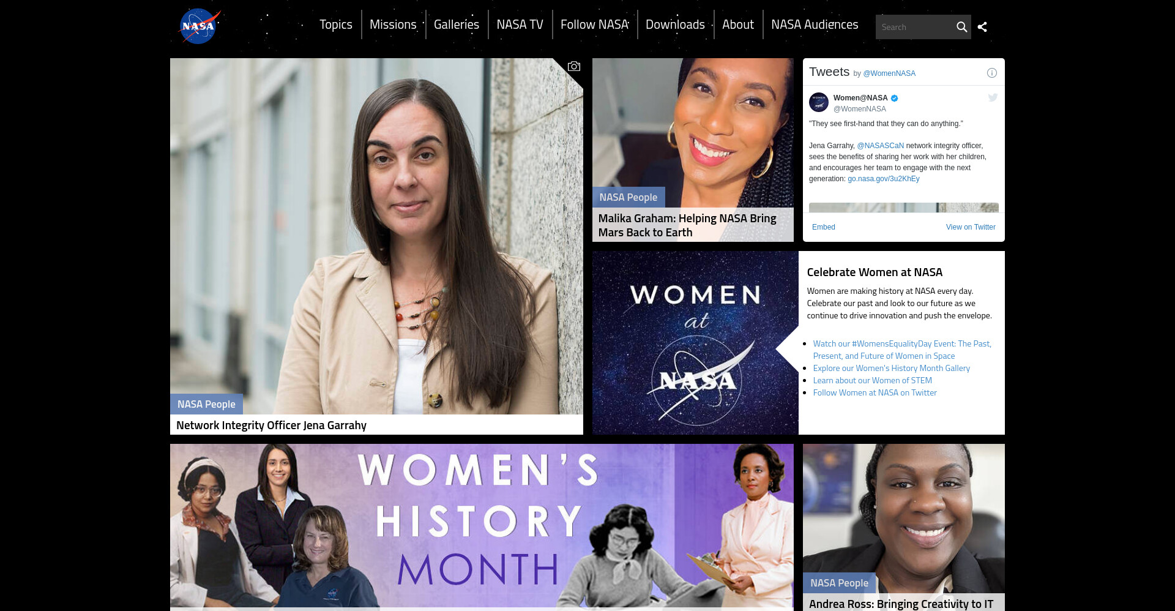Screen dimensions: 1175x611
Task: Open the View on Twitter link
Action: 971,227
